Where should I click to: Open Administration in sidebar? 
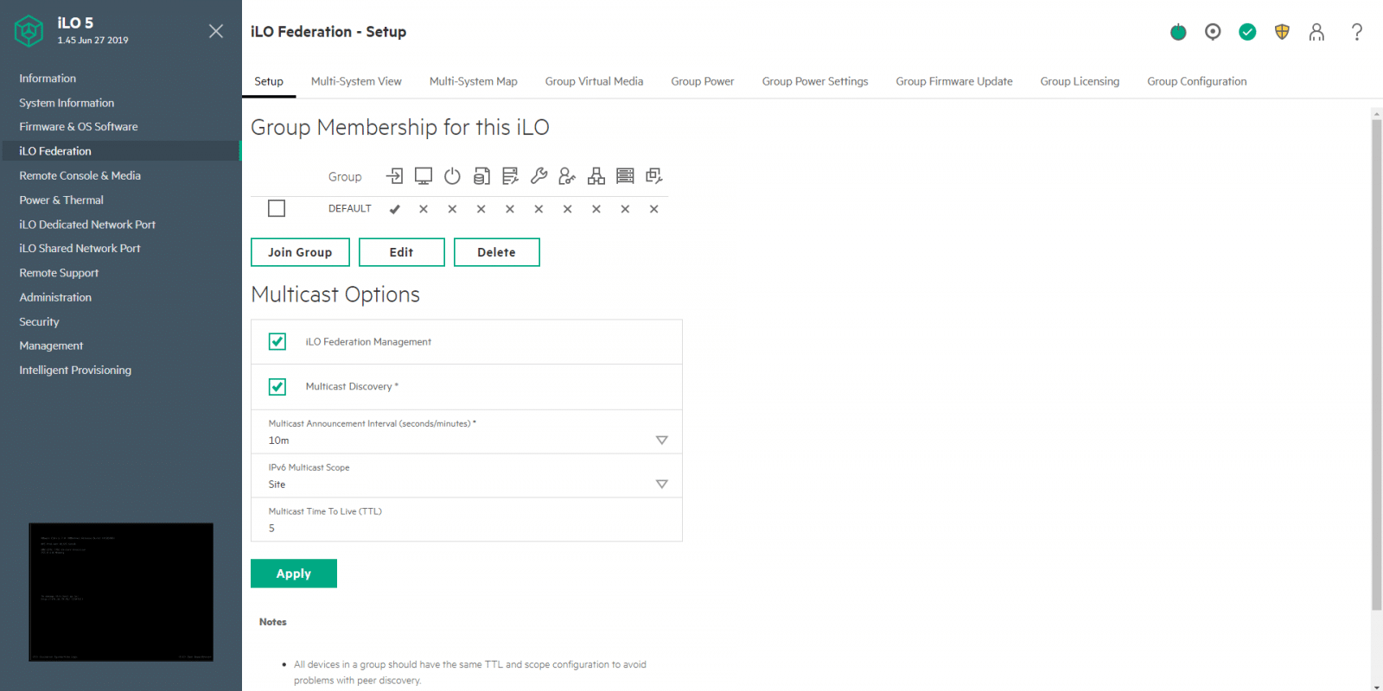pos(55,297)
